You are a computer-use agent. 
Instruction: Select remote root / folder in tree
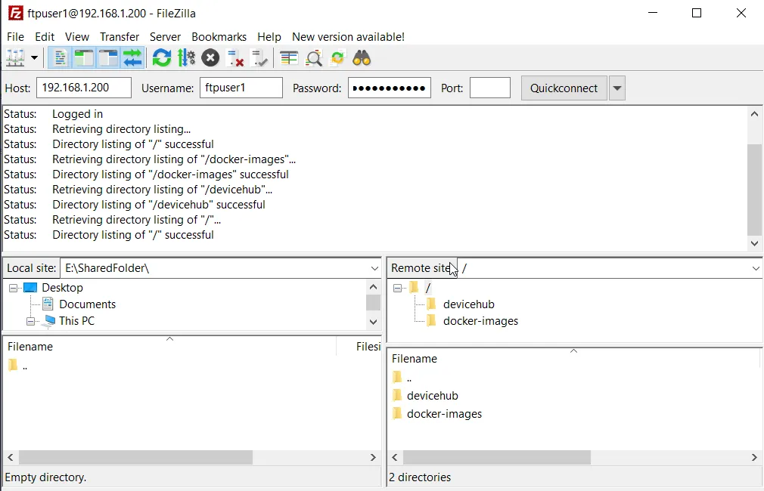(428, 288)
